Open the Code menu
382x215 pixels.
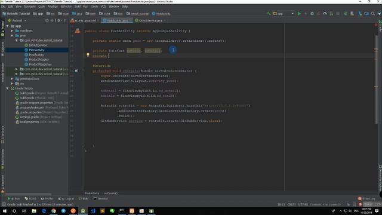(x=42, y=7)
